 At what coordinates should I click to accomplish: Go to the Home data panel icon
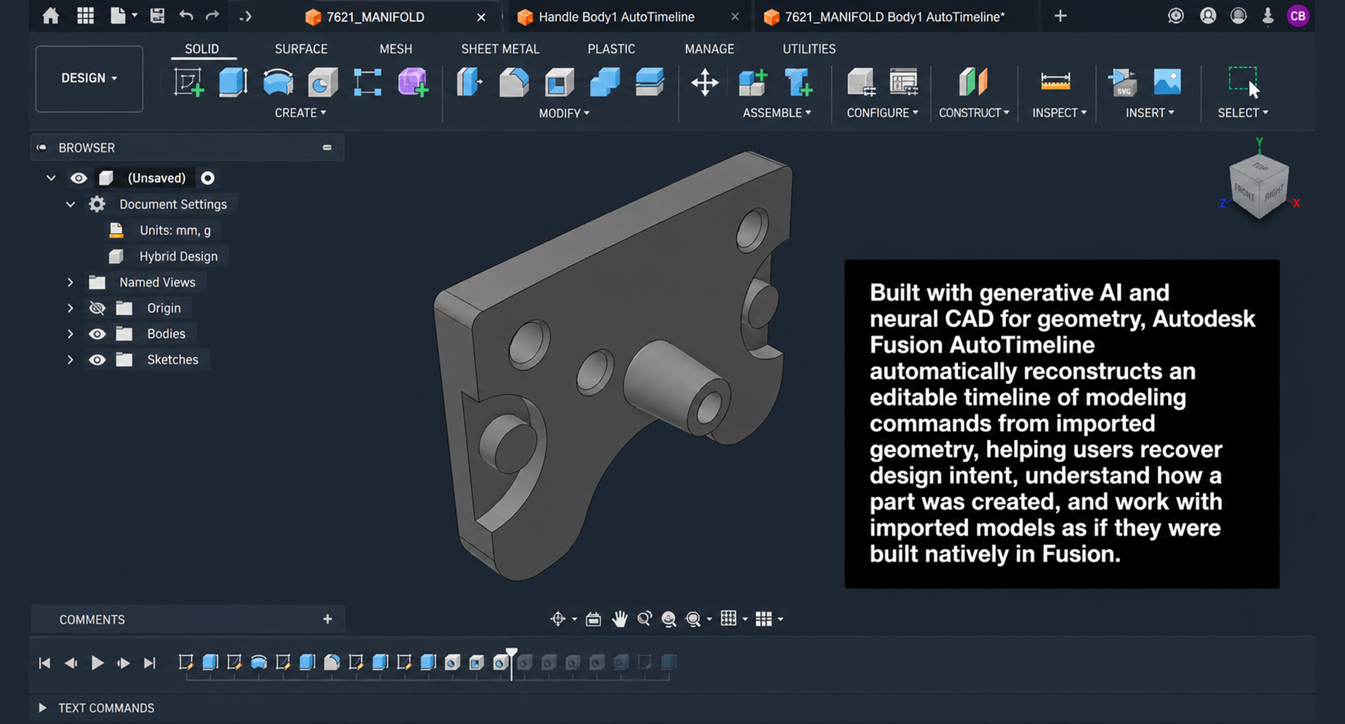(x=50, y=16)
